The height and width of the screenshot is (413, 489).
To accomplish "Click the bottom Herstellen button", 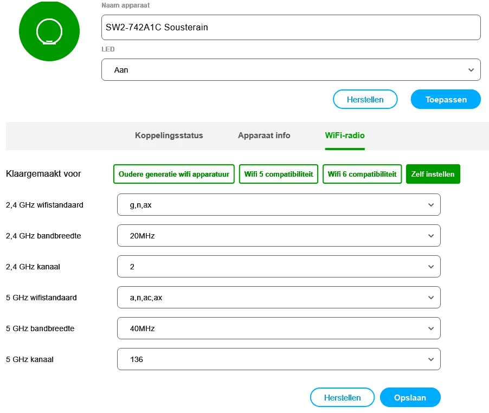I will pos(342,398).
